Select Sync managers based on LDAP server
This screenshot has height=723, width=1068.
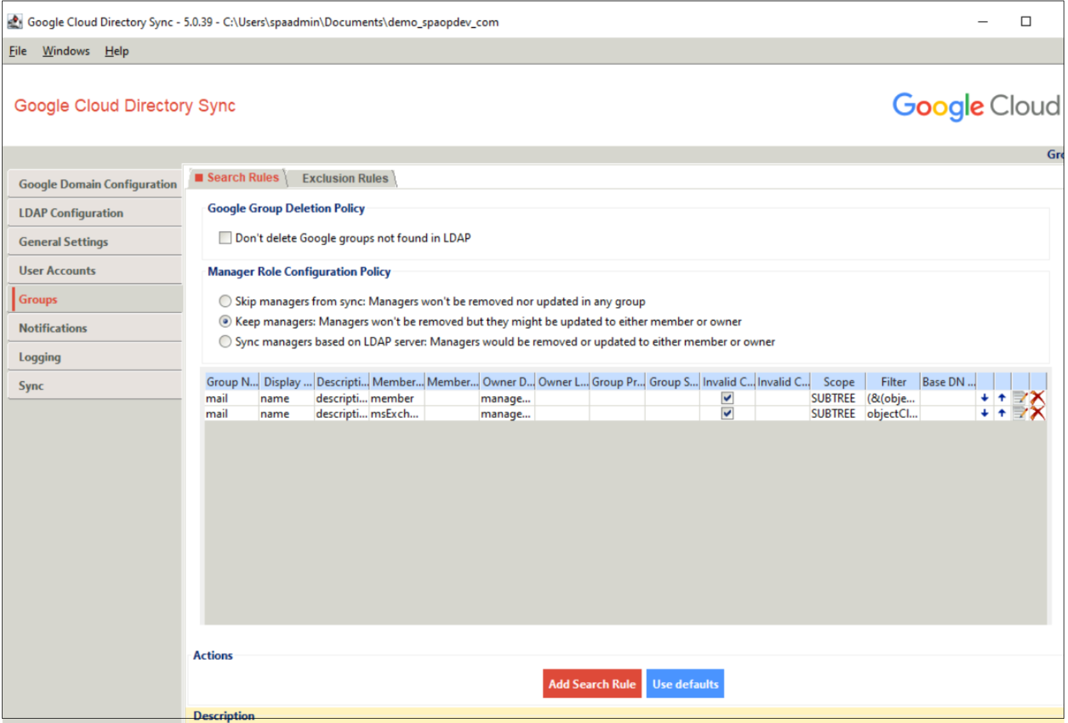[x=225, y=342]
